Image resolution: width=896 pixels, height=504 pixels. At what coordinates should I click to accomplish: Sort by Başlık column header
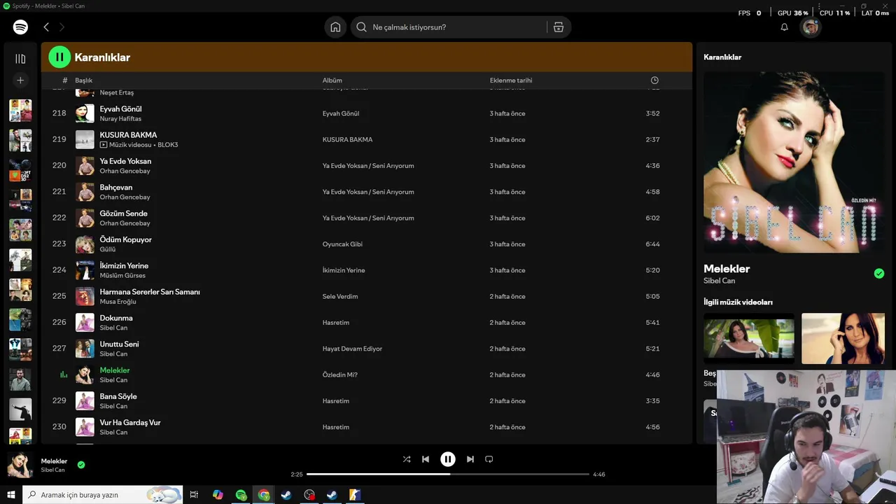[84, 80]
